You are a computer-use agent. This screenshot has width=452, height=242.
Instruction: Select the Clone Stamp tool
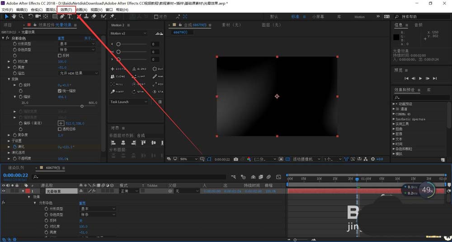click(86, 16)
